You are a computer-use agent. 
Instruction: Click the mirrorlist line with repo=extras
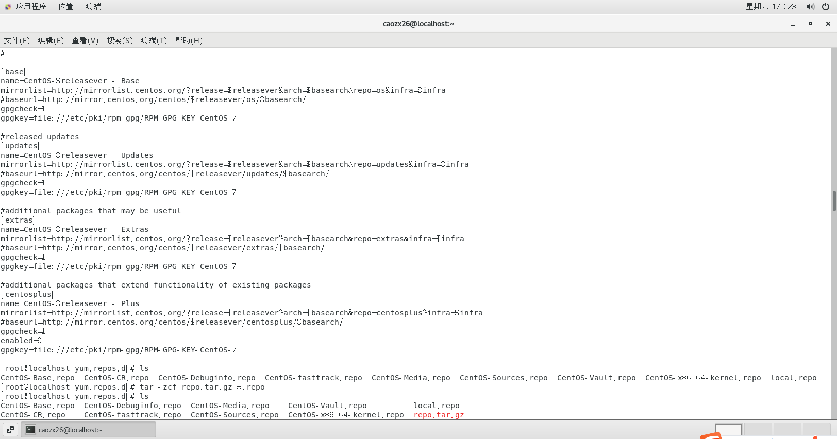click(x=232, y=239)
